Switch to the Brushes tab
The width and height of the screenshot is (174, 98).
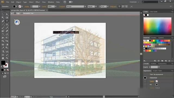[154, 38]
